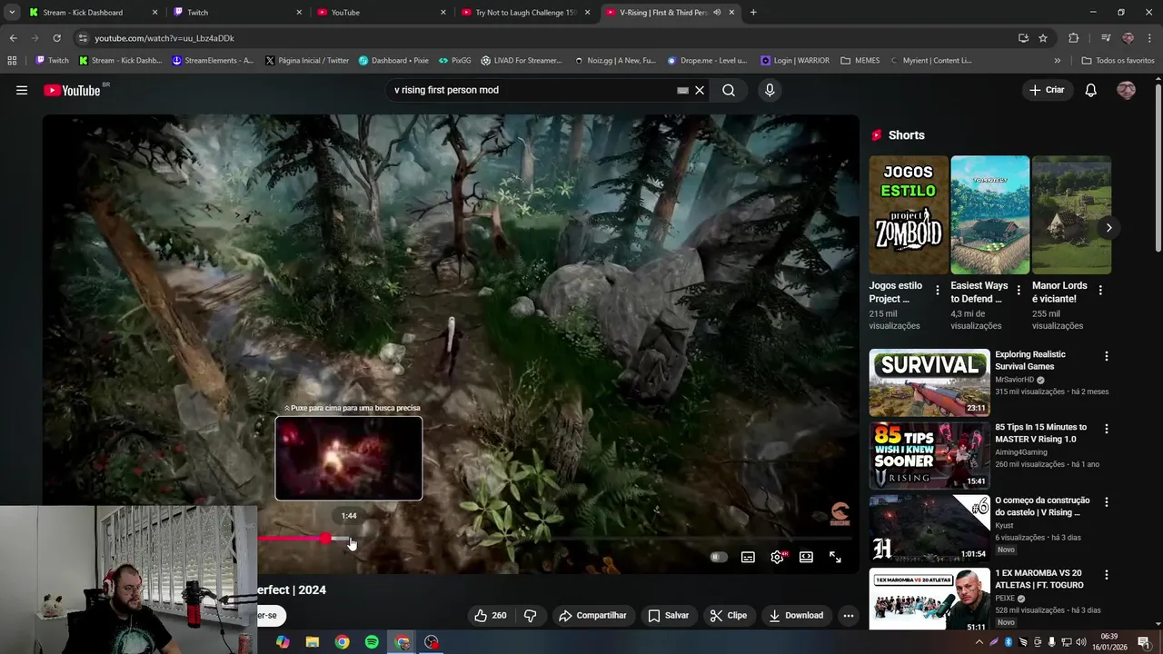Open O começo da construção do castelo
Image resolution: width=1163 pixels, height=654 pixels.
[x=1042, y=506]
